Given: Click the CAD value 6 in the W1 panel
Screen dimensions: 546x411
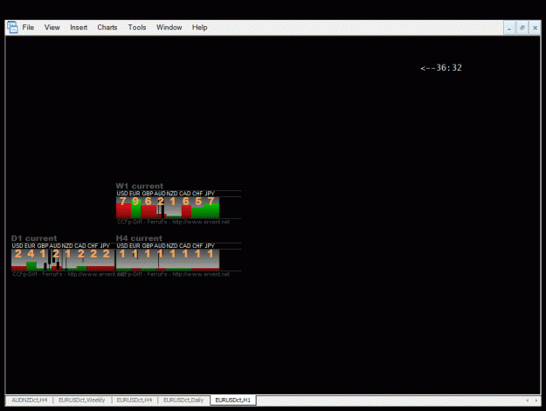Looking at the screenshot, I should tap(186, 202).
